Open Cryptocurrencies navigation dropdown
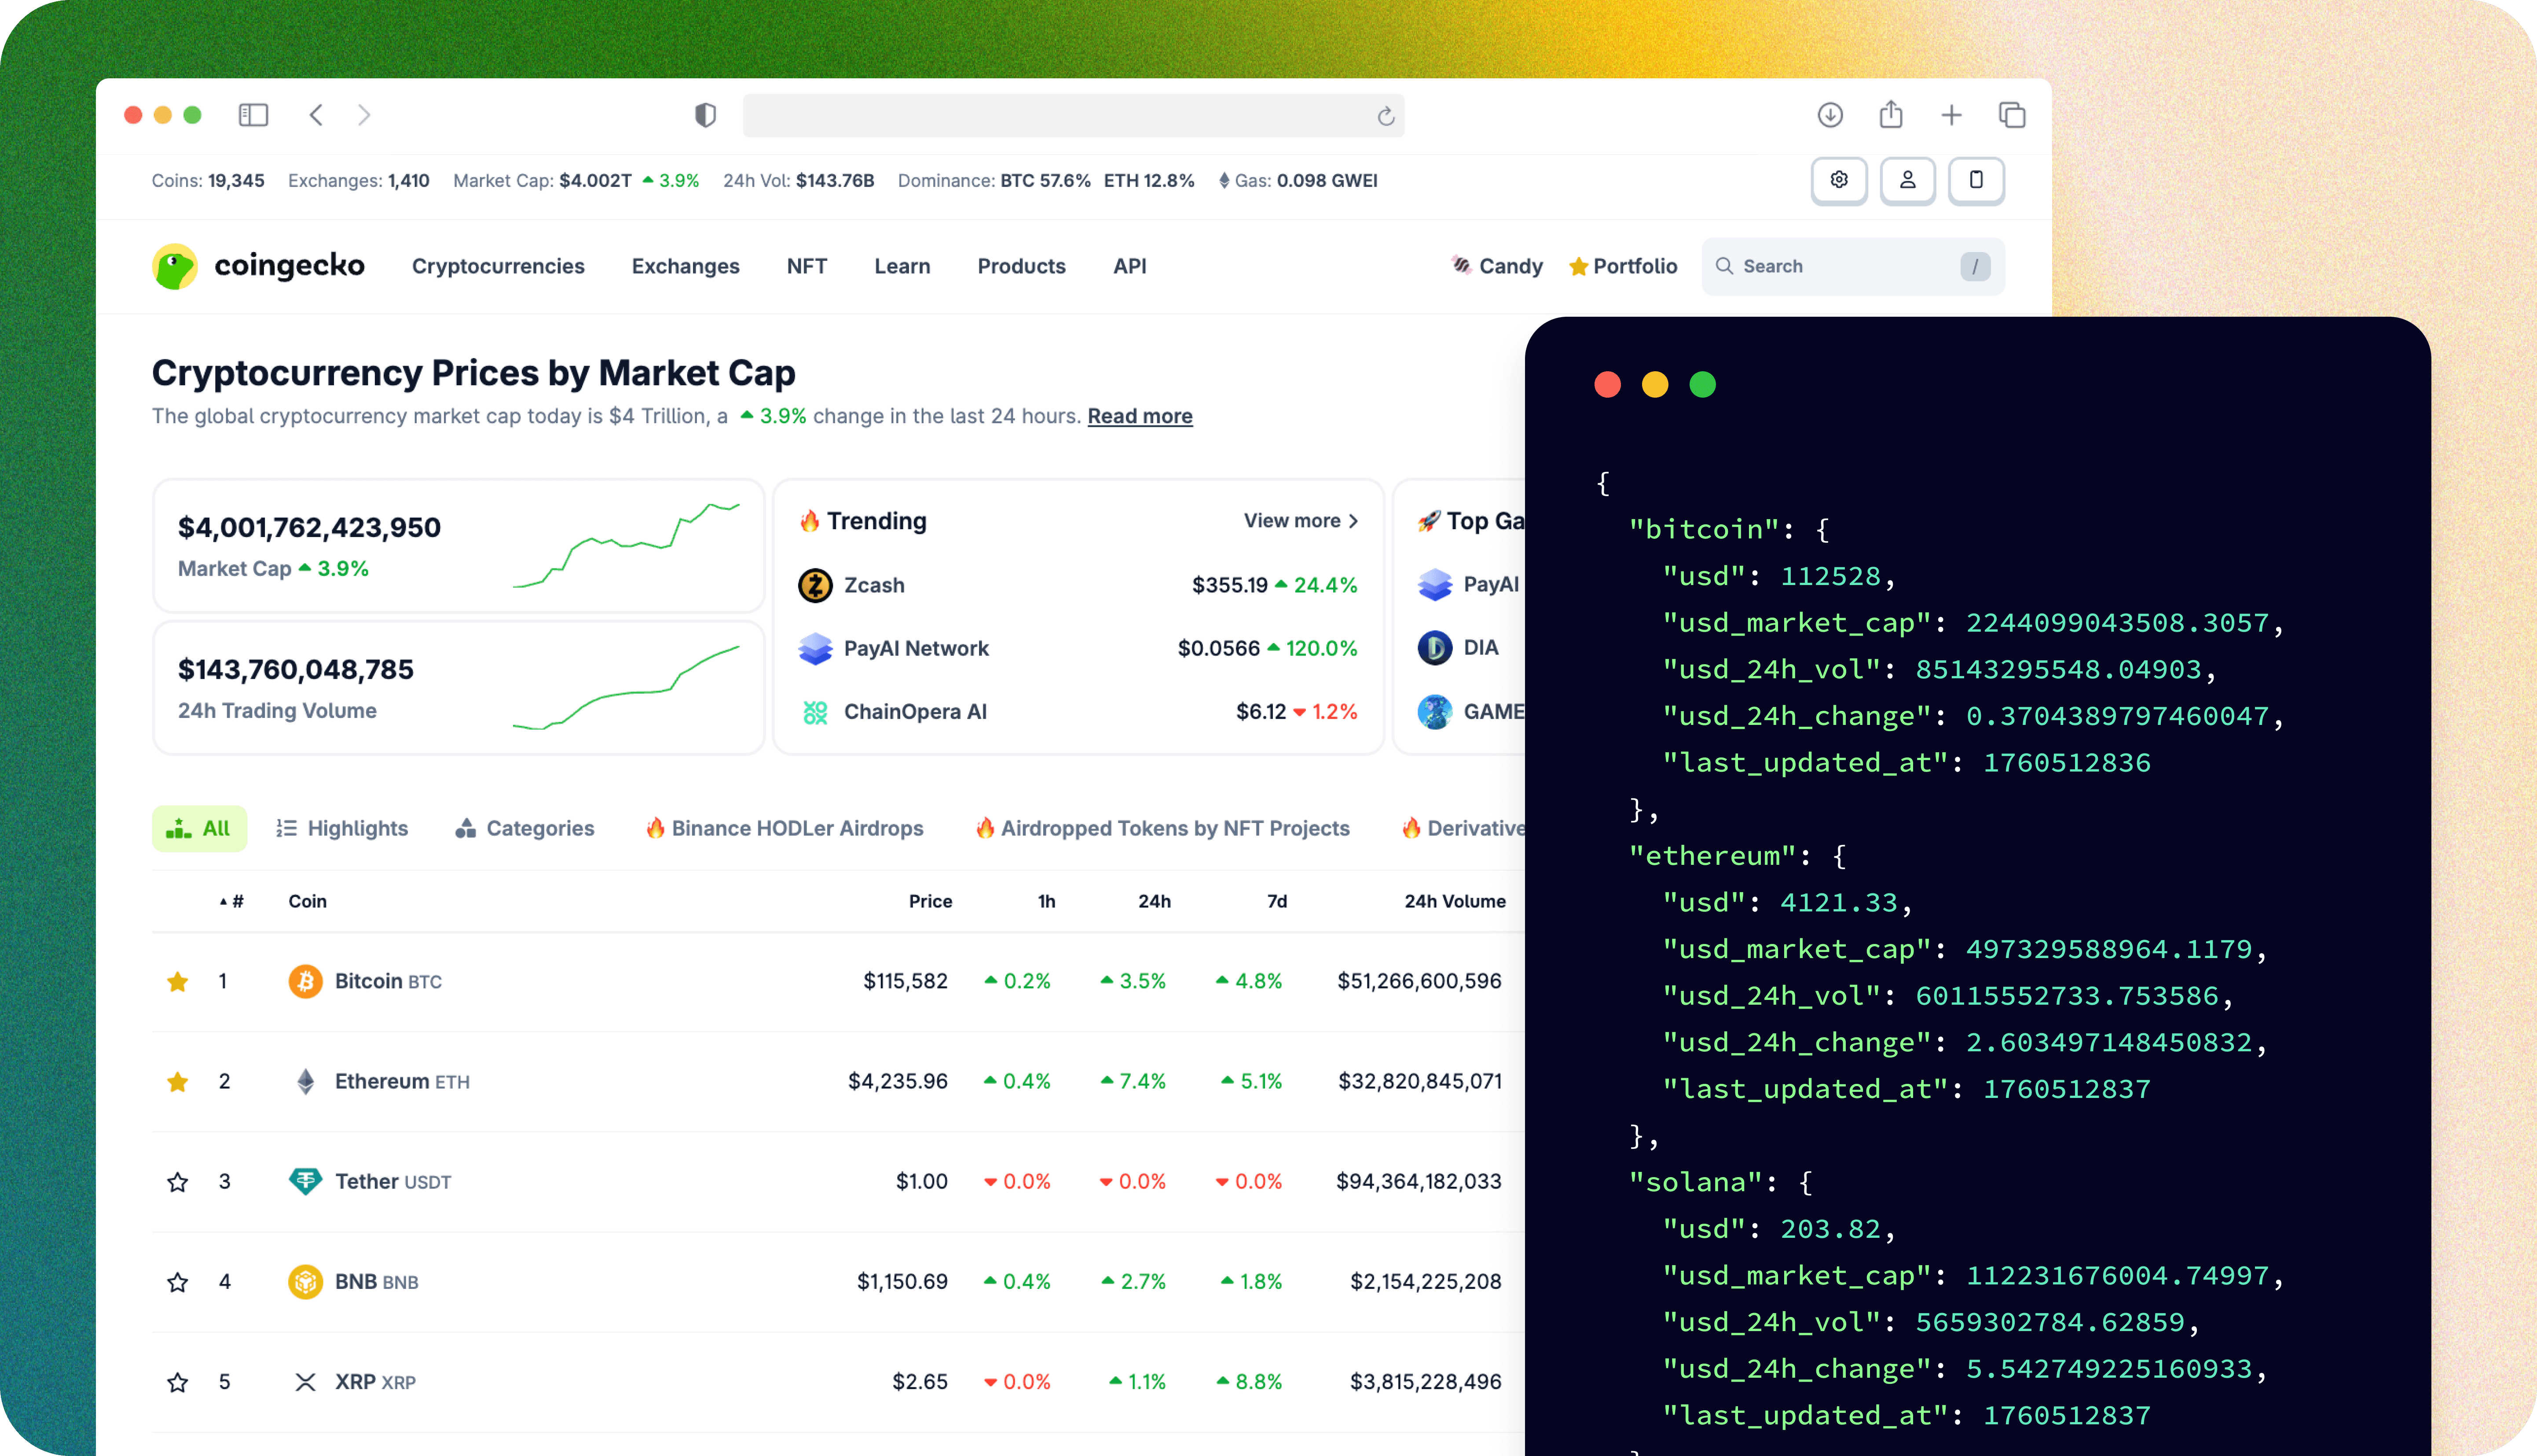The width and height of the screenshot is (2537, 1456). click(x=498, y=266)
